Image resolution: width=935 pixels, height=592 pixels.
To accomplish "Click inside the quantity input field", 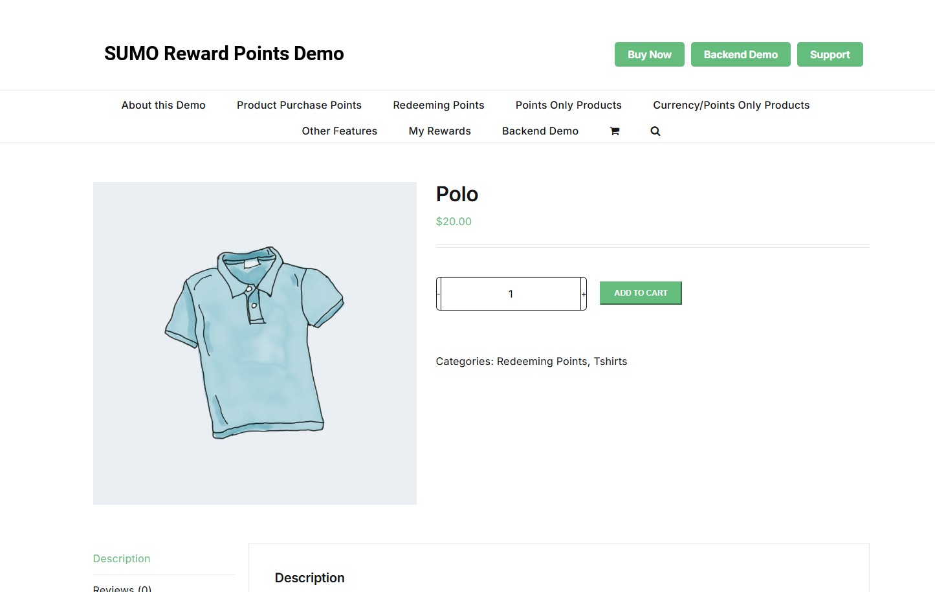I will [x=511, y=293].
